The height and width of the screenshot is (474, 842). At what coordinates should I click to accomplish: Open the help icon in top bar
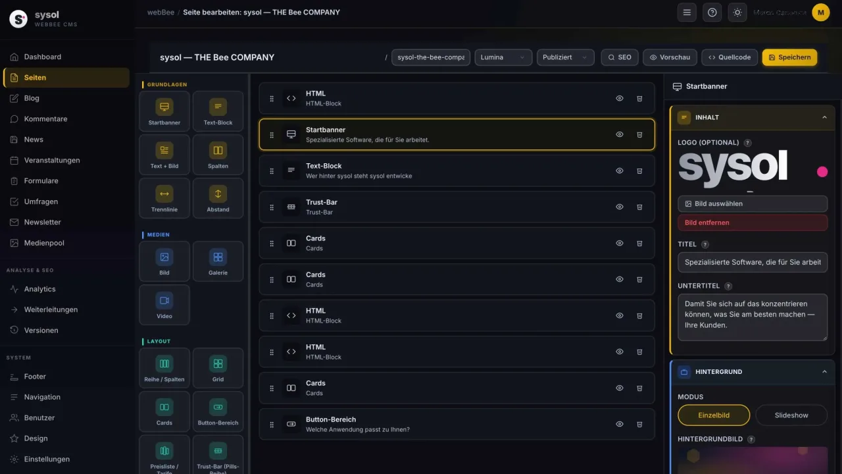point(712,13)
